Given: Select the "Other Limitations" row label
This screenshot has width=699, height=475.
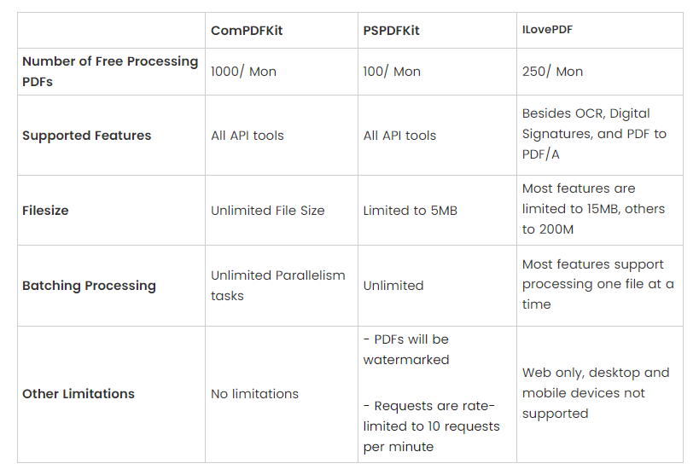Looking at the screenshot, I should click(x=79, y=394).
